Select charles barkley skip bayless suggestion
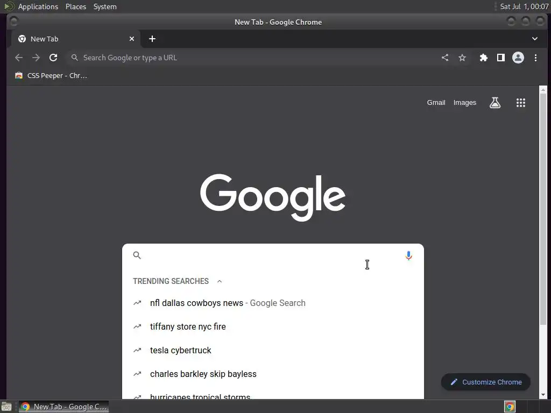Viewport: 551px width, 413px height. [x=273, y=374]
